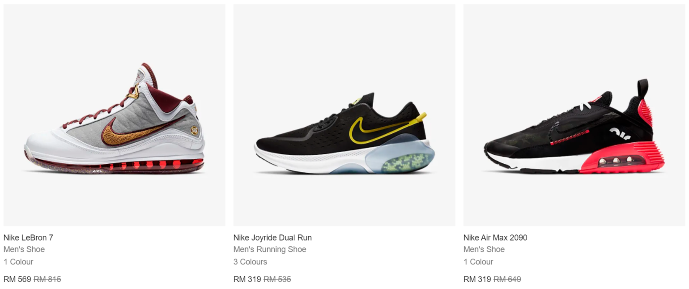Select the Men's Running Shoe subtitle
The width and height of the screenshot is (689, 289).
[x=270, y=249]
